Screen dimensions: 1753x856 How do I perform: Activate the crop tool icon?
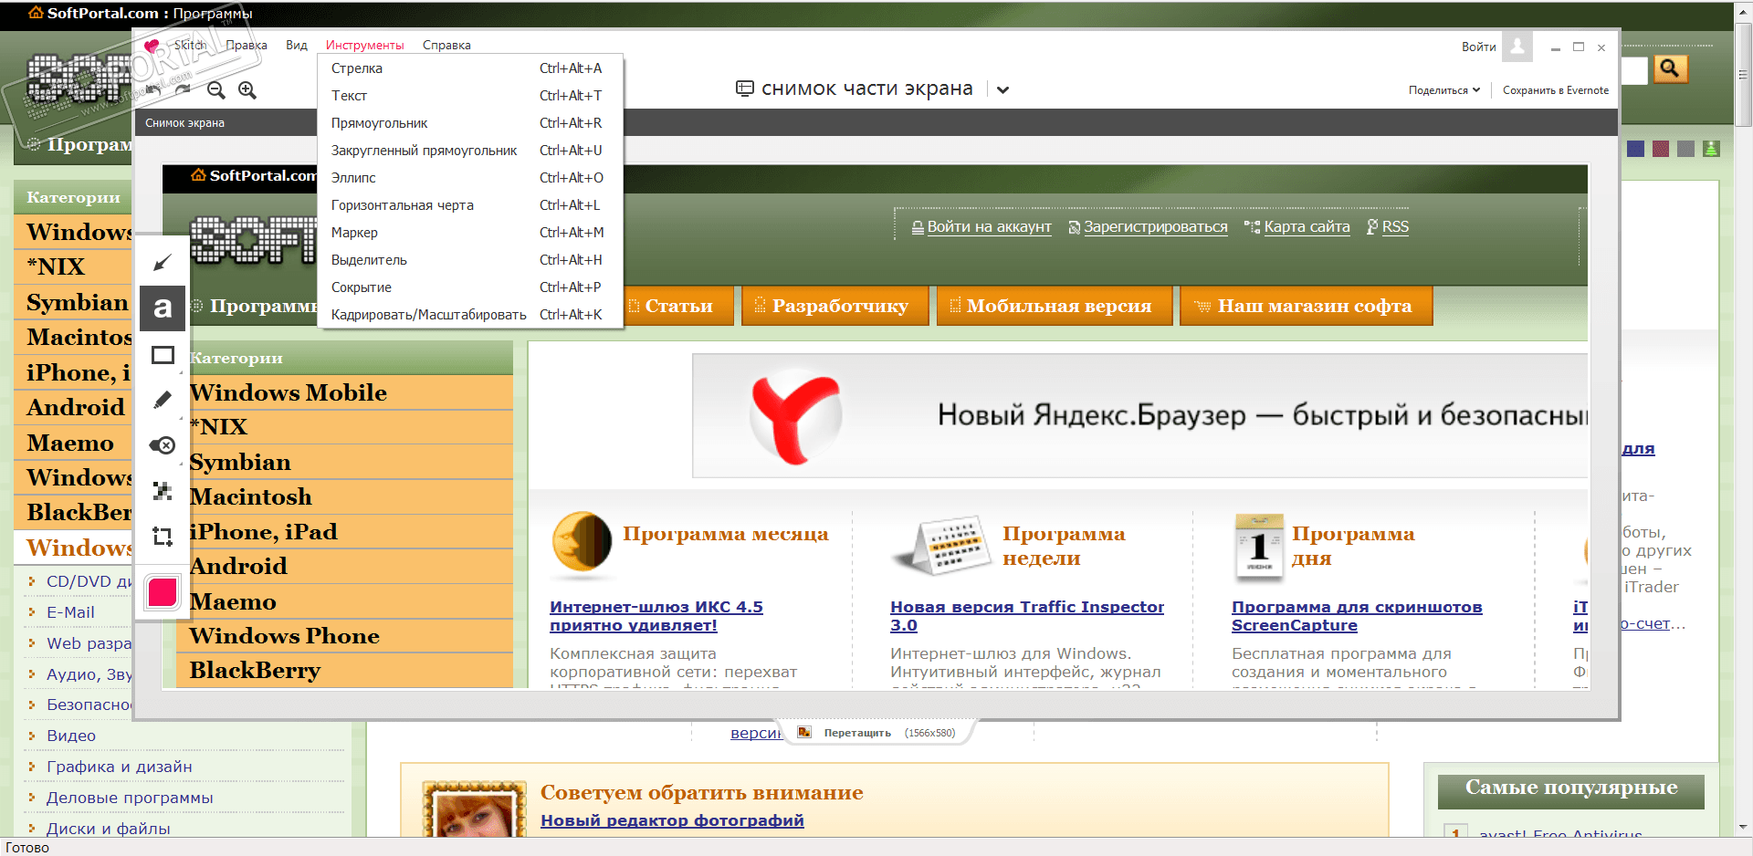click(x=163, y=537)
